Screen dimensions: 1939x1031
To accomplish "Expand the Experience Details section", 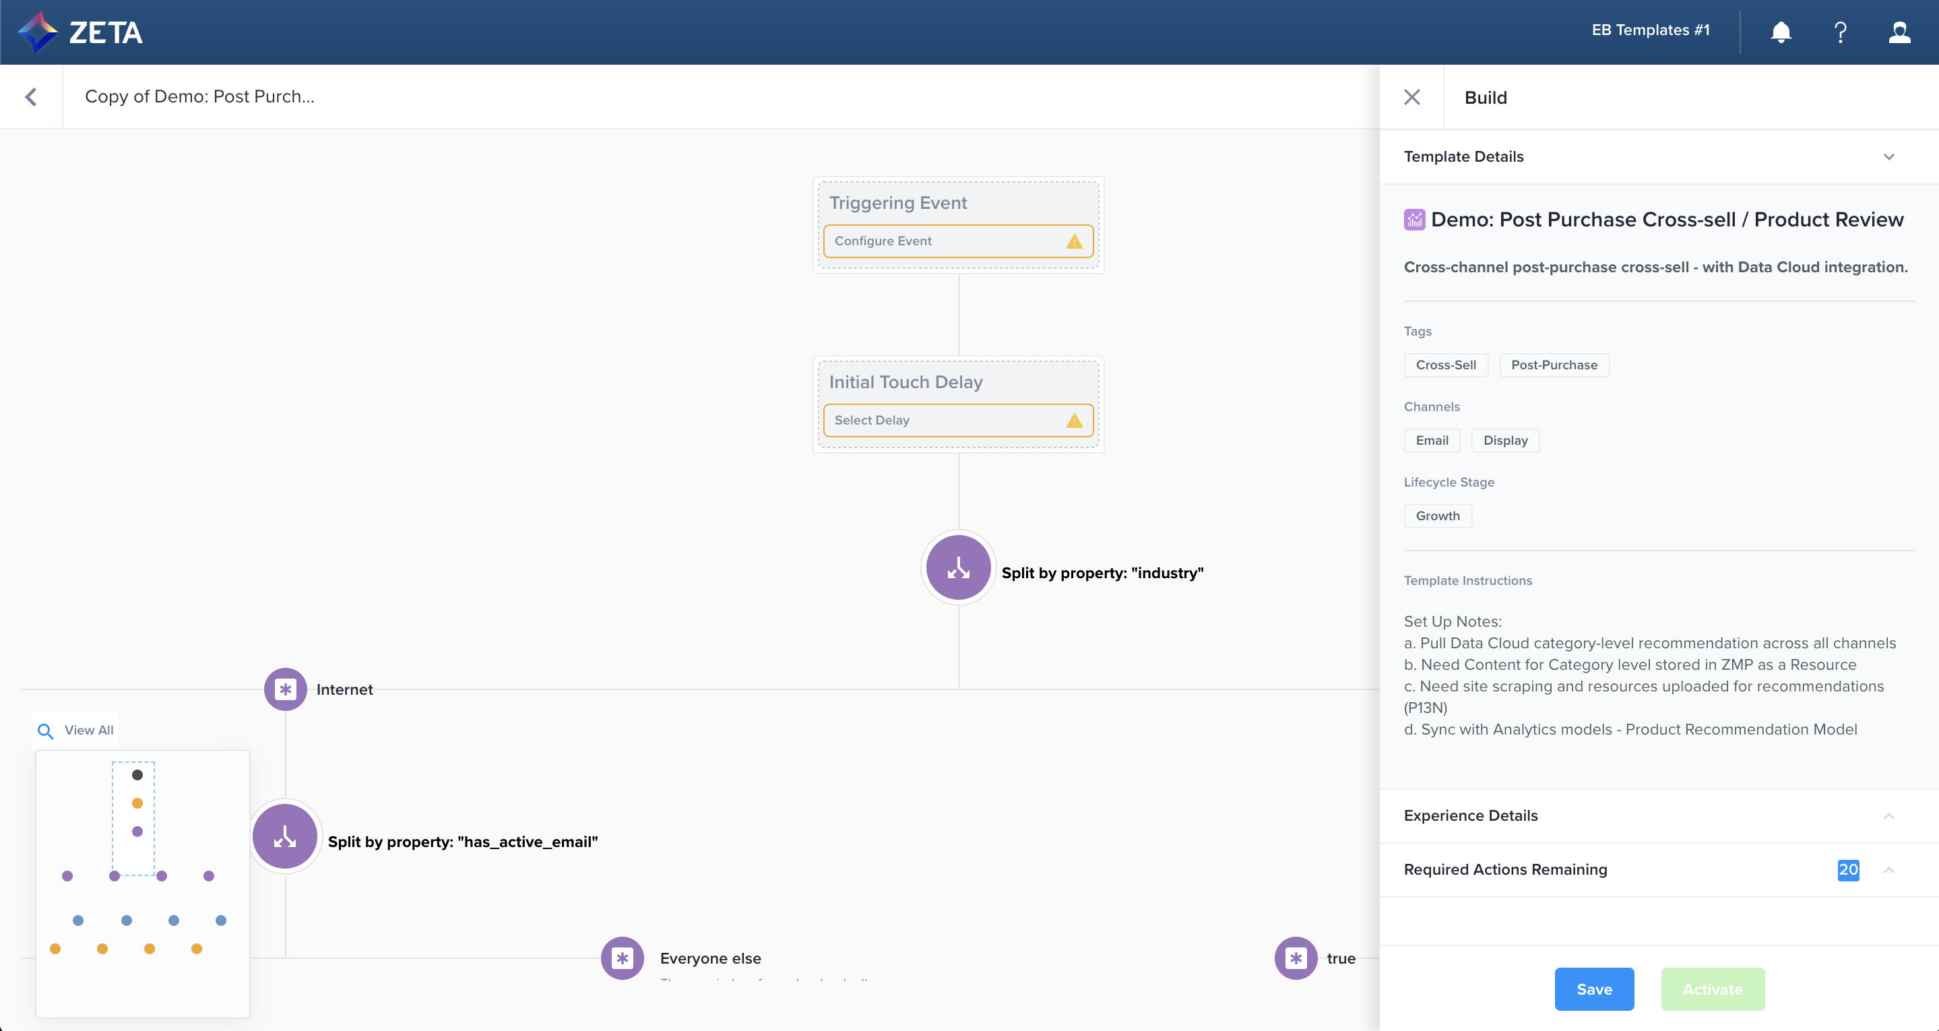I will click(x=1888, y=815).
